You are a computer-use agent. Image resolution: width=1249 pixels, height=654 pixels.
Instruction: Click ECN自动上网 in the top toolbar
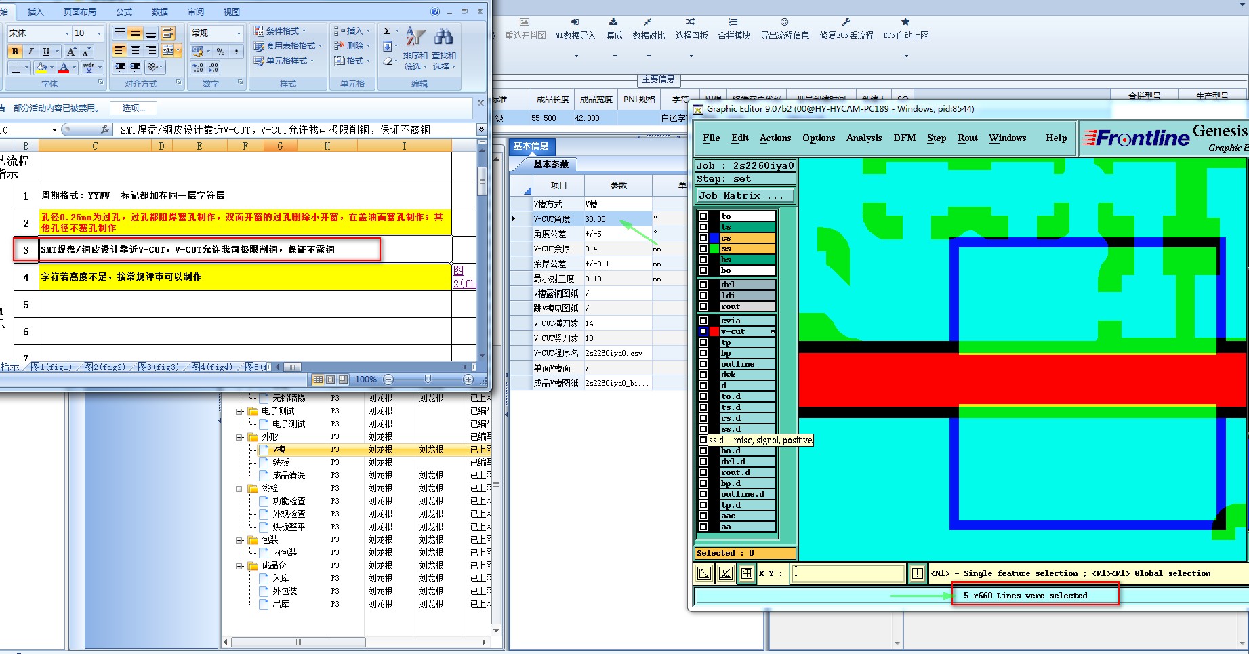pos(906,29)
